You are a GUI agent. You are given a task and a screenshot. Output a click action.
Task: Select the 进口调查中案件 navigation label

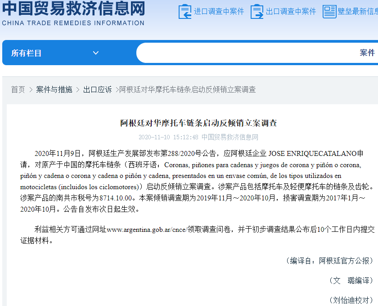tap(219, 12)
